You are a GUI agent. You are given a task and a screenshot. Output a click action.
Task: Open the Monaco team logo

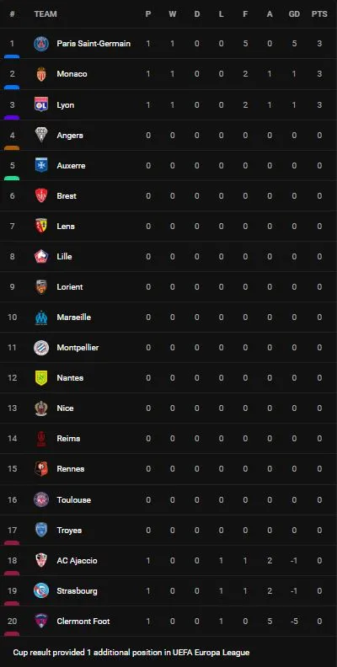coord(41,74)
